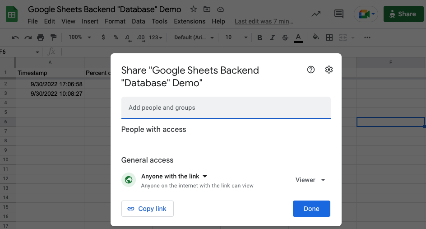Open fill color picker

316,37
